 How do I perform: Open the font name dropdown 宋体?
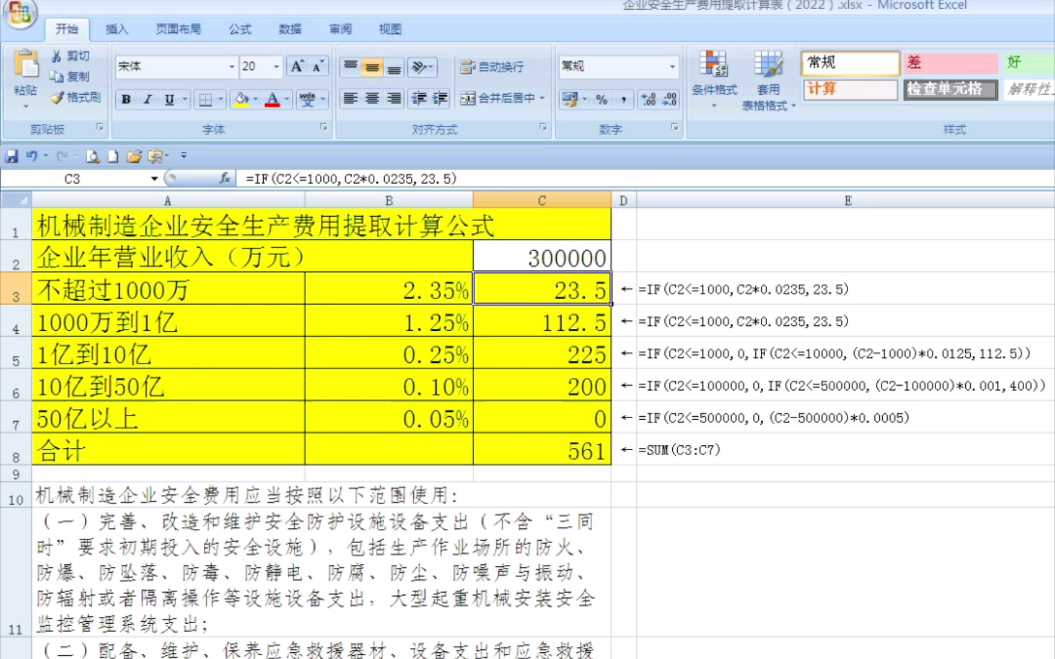231,67
